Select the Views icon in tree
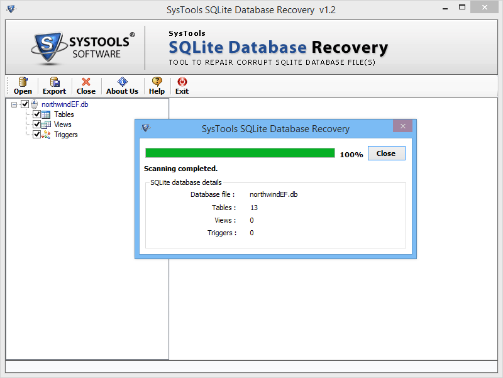The width and height of the screenshot is (503, 378). (x=46, y=125)
